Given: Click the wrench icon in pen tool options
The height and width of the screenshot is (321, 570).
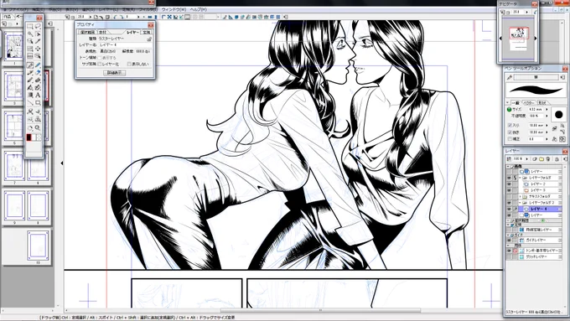Looking at the screenshot, I should (510, 77).
